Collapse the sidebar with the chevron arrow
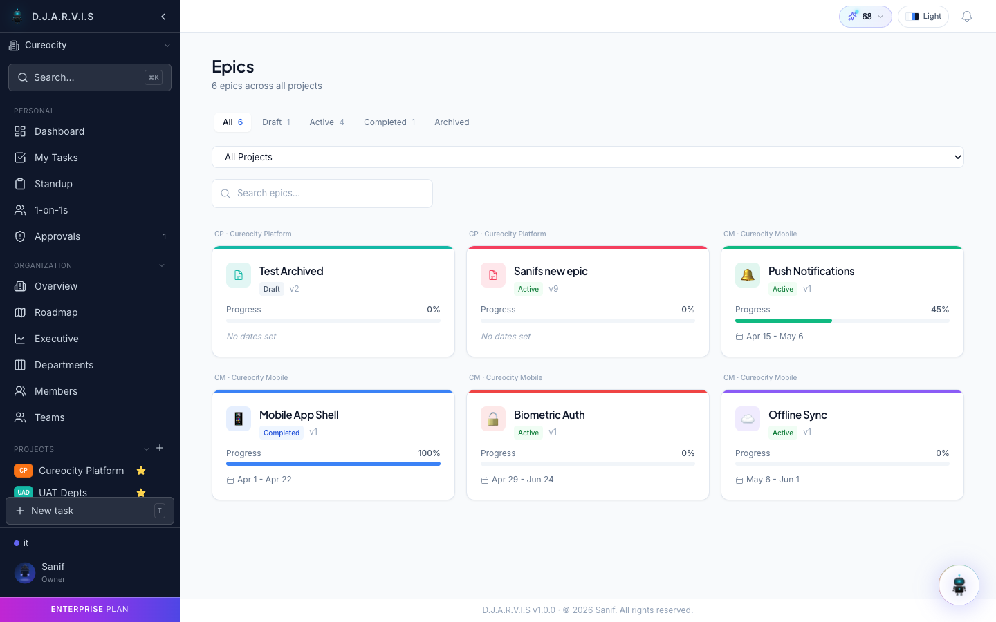996x622 pixels. tap(163, 17)
